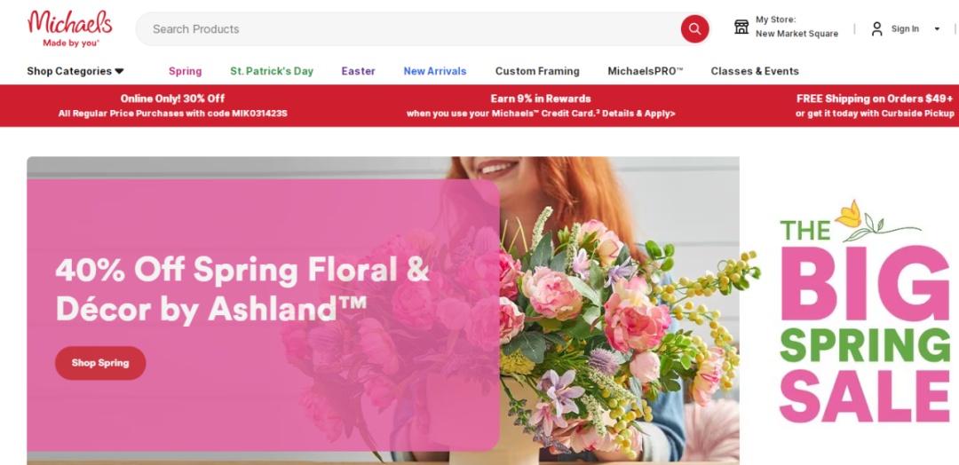This screenshot has width=959, height=465.
Task: Open the Spring menu item
Action: tap(186, 71)
